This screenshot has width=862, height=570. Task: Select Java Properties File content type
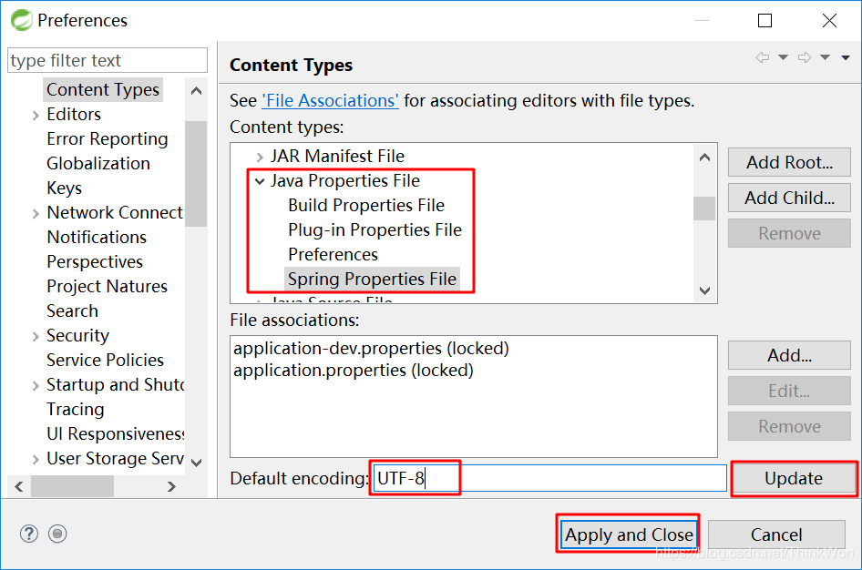[x=345, y=180]
